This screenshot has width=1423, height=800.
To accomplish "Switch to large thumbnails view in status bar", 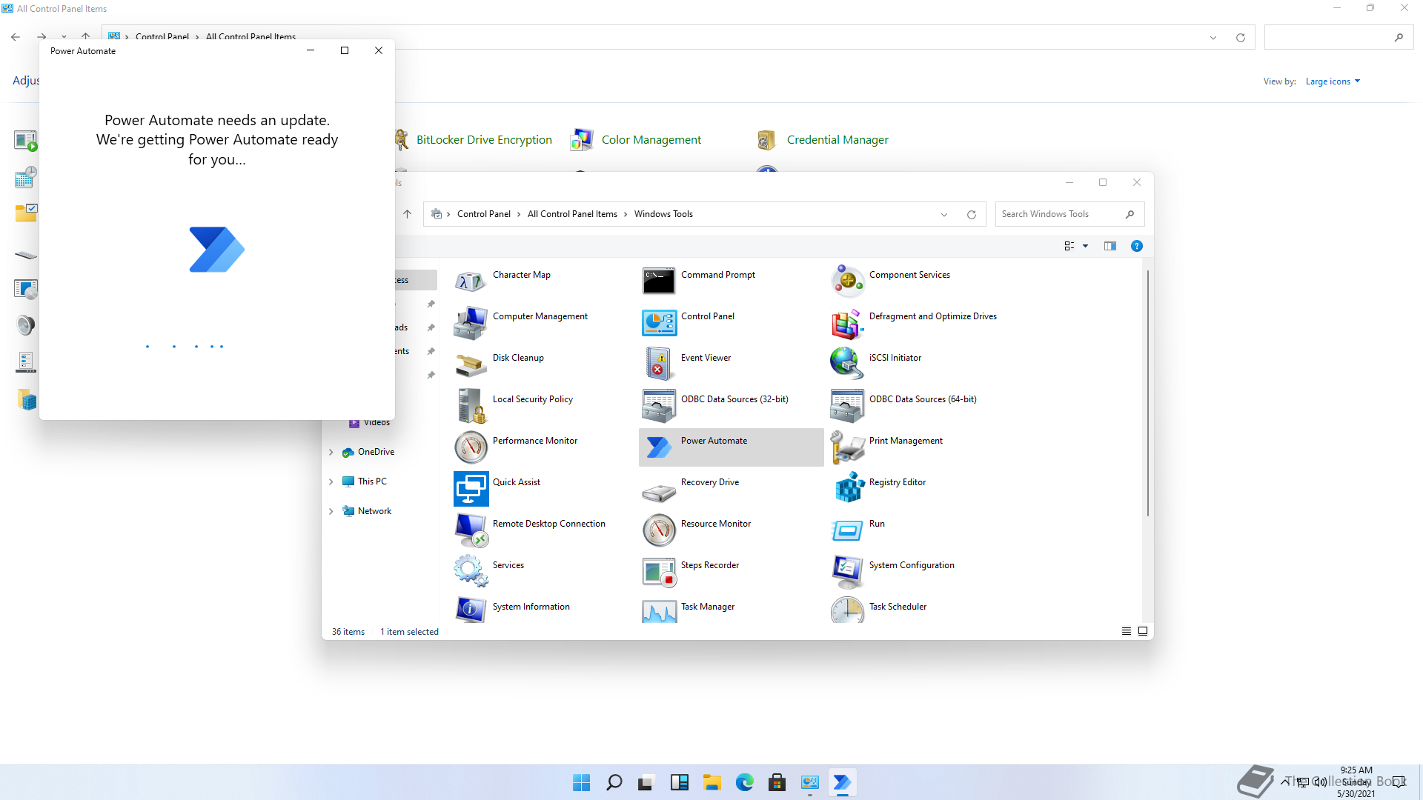I will tap(1143, 631).
